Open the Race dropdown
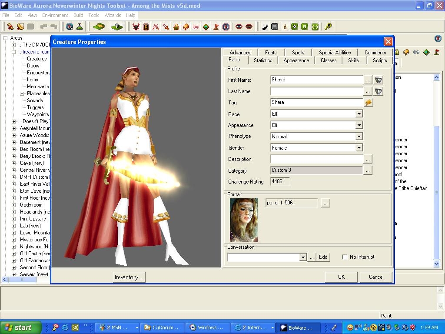 [359, 114]
